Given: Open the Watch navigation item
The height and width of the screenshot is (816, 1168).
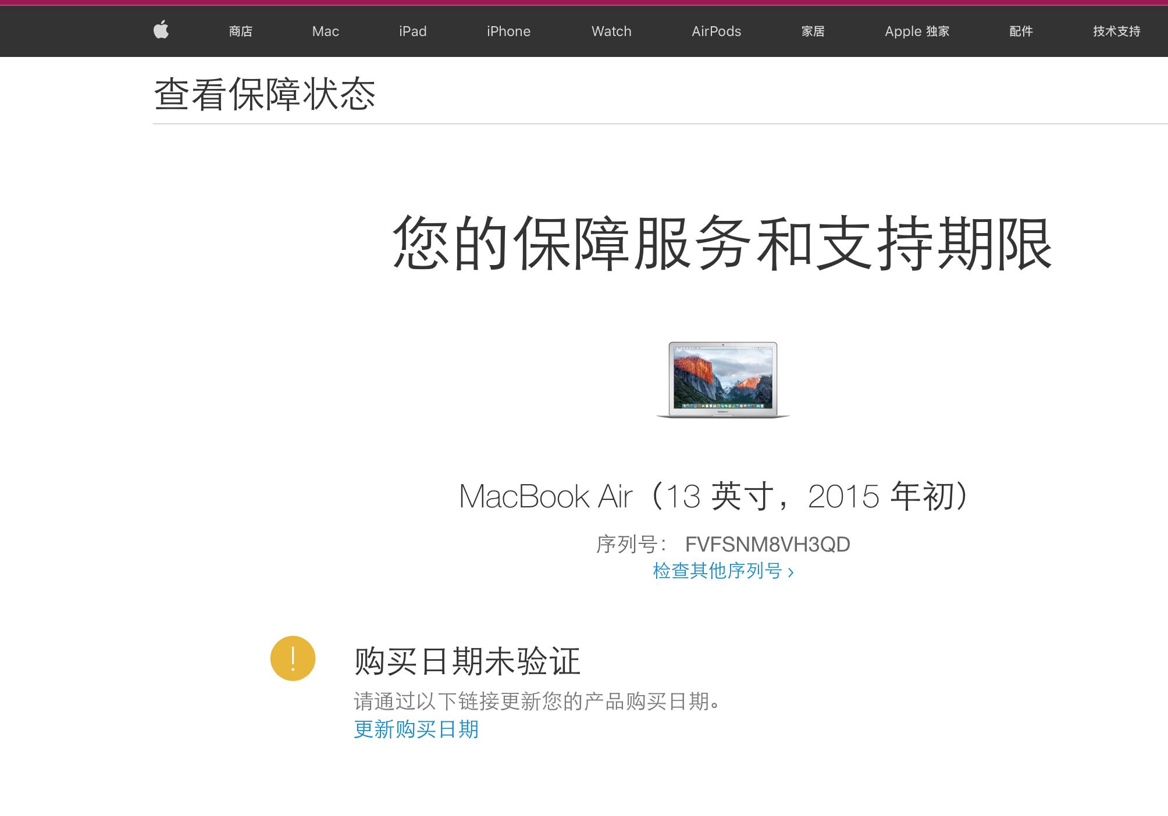Looking at the screenshot, I should coord(611,31).
